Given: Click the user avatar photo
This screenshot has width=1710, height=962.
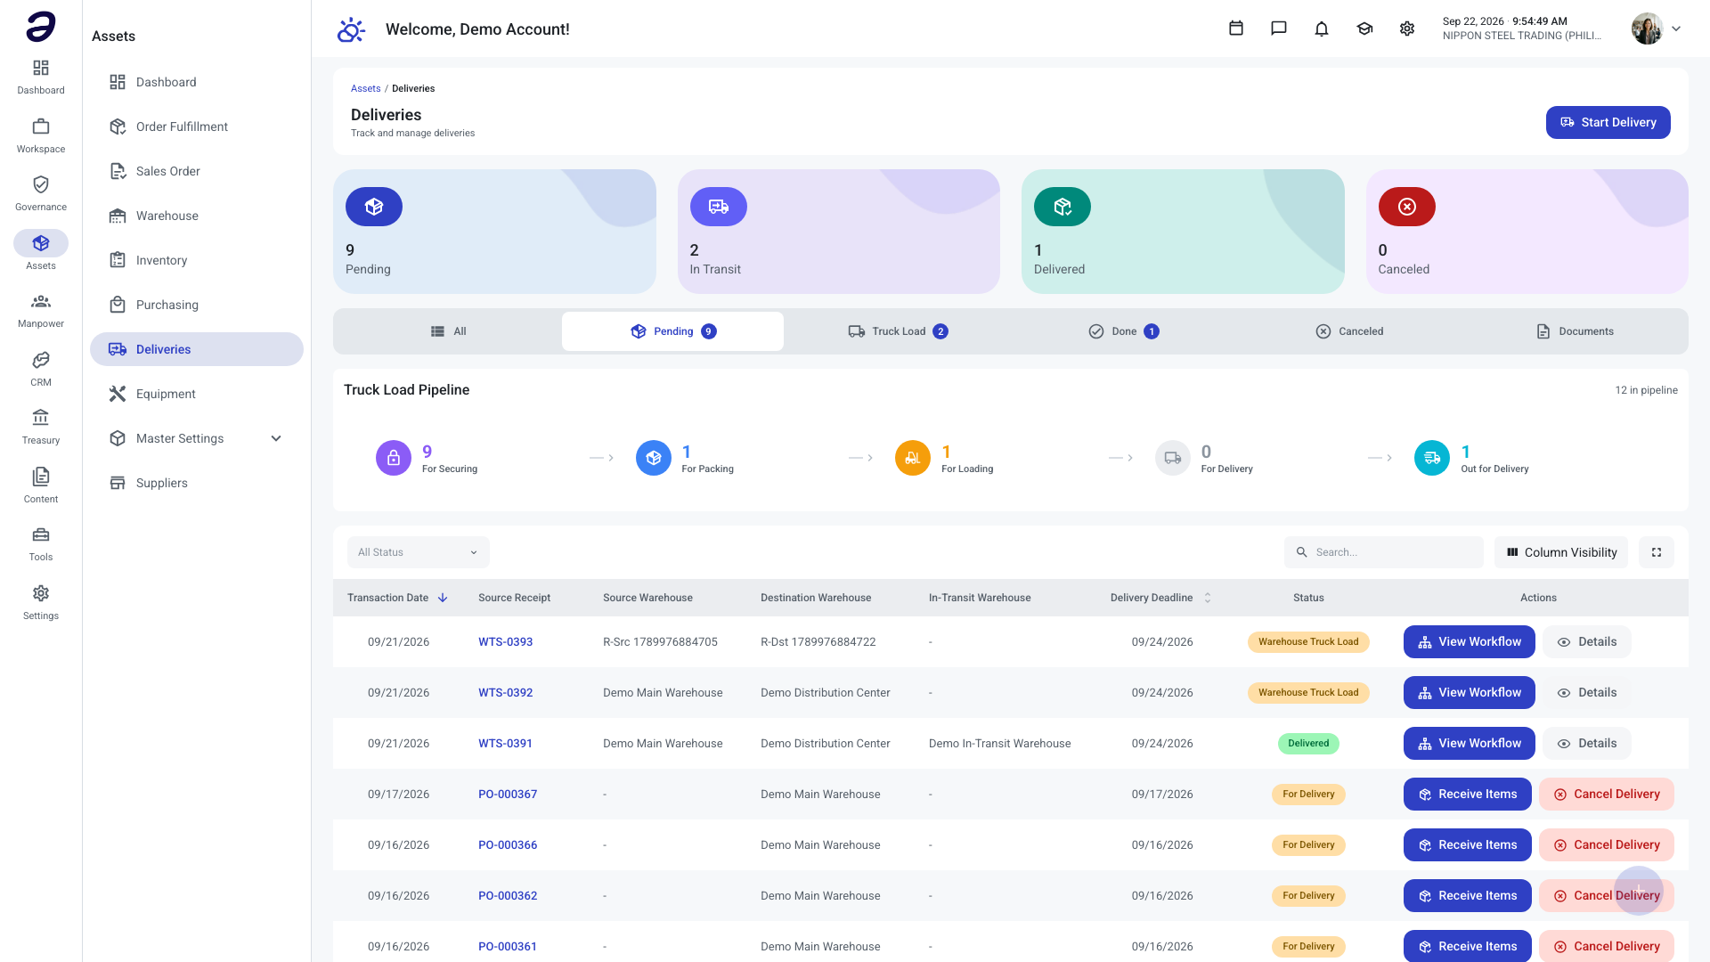Looking at the screenshot, I should pos(1647,29).
